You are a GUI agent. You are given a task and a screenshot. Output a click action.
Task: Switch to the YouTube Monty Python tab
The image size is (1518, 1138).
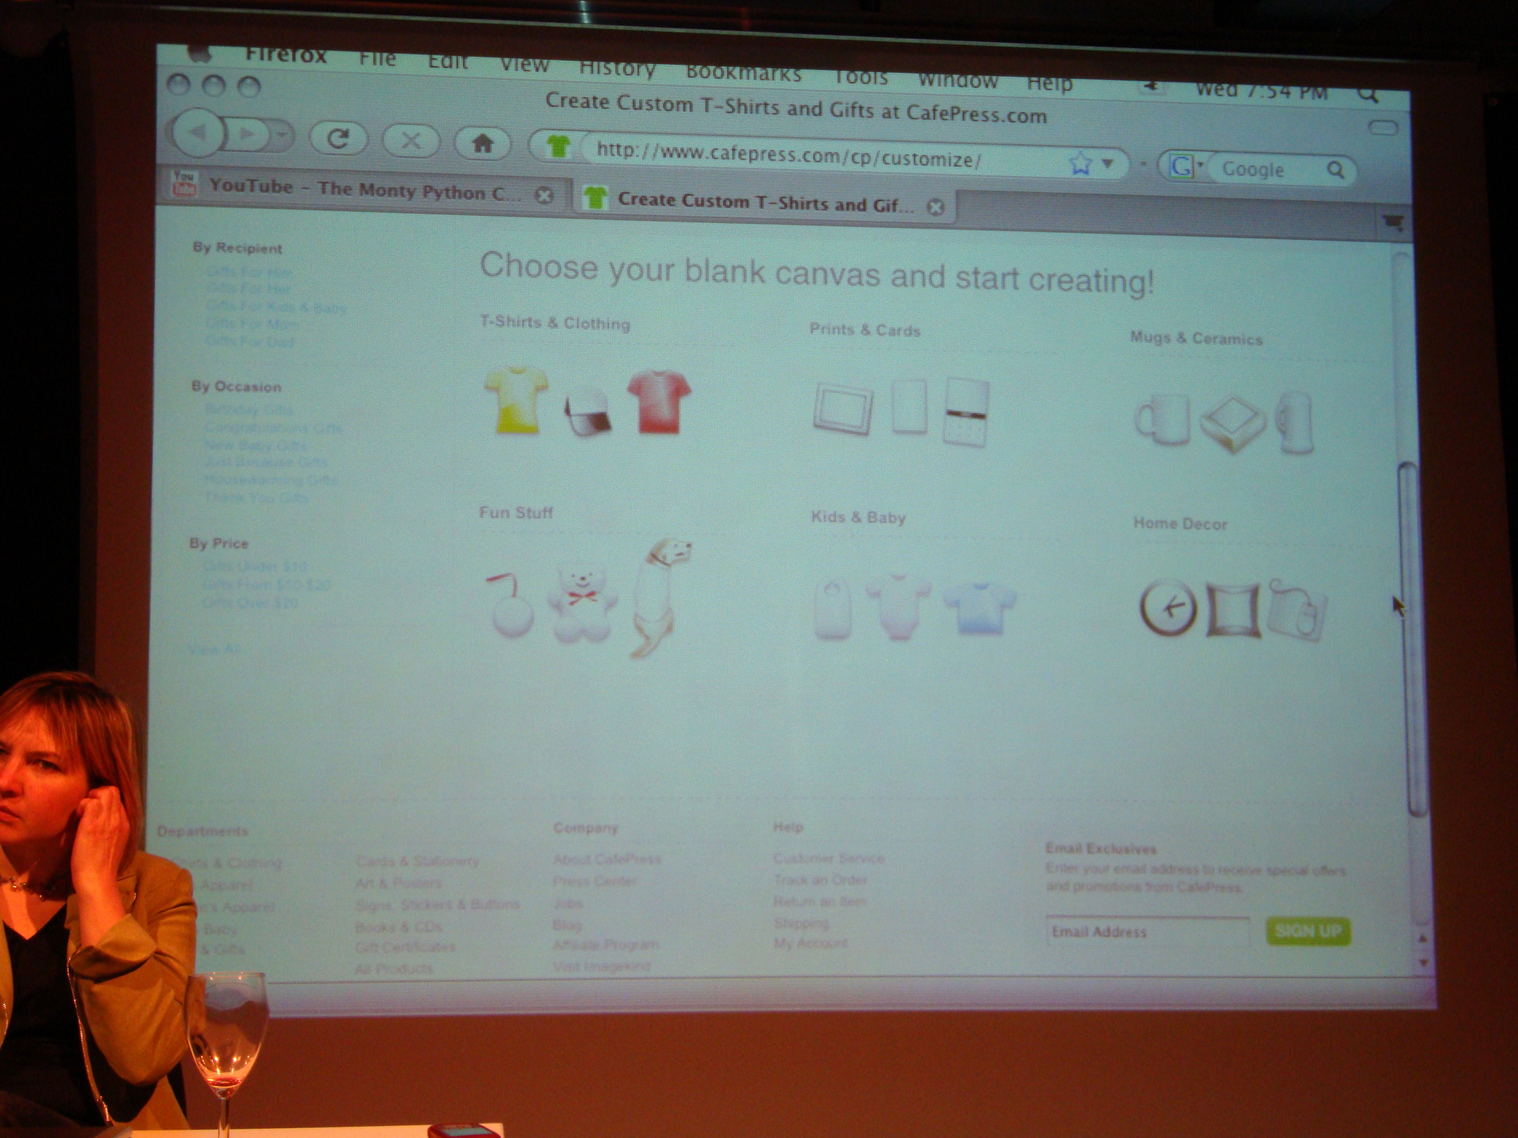364,189
